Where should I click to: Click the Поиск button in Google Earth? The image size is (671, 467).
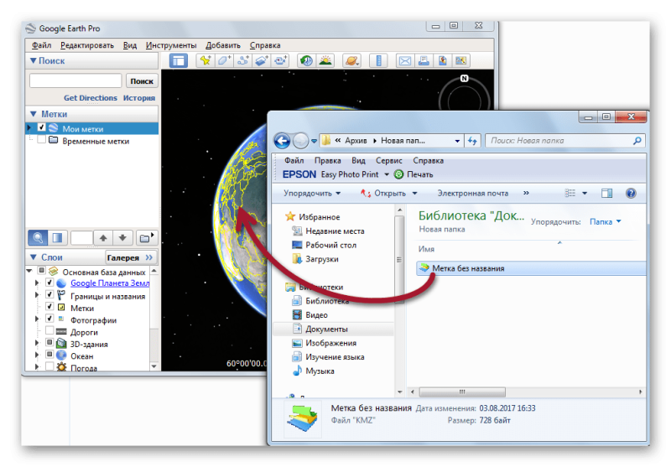pyautogui.click(x=142, y=80)
